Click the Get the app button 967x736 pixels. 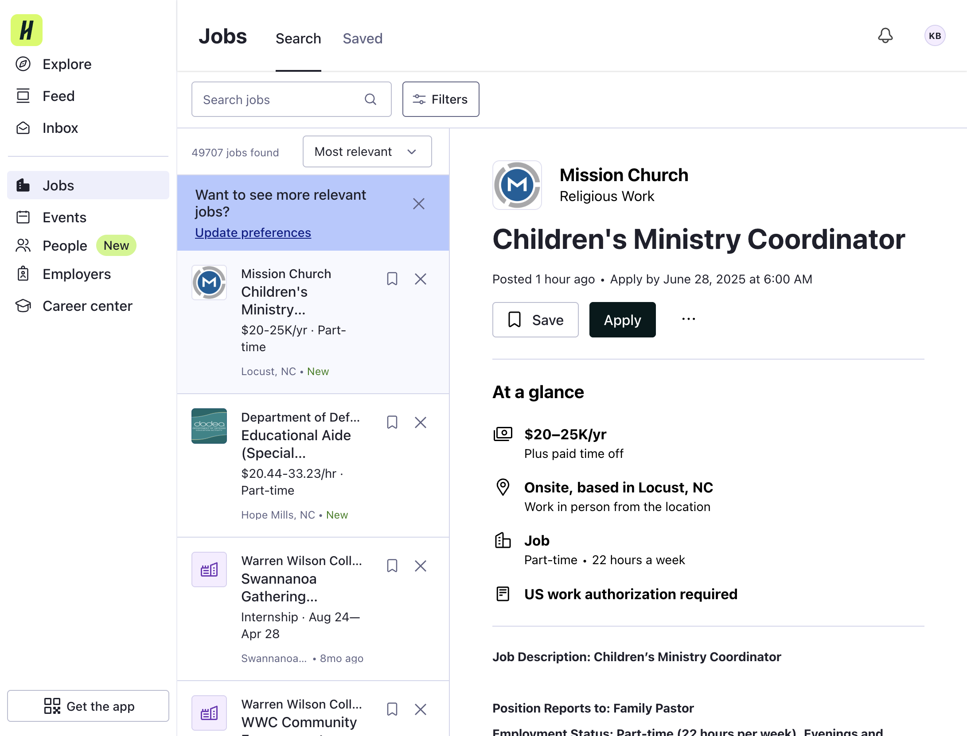coord(88,706)
